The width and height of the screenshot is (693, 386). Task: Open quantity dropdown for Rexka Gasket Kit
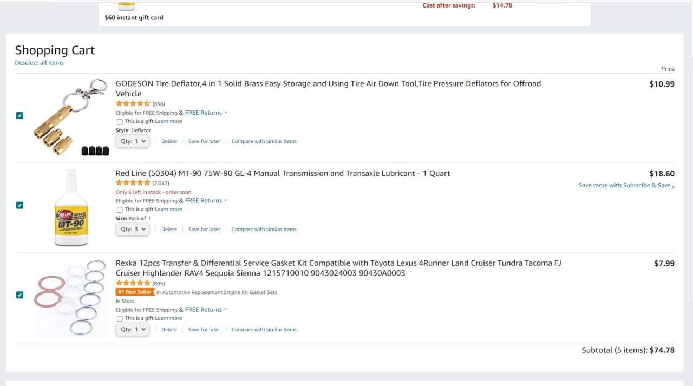tap(133, 329)
